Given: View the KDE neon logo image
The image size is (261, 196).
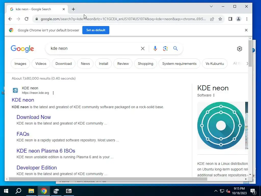Looking at the screenshot, I should click(x=221, y=126).
